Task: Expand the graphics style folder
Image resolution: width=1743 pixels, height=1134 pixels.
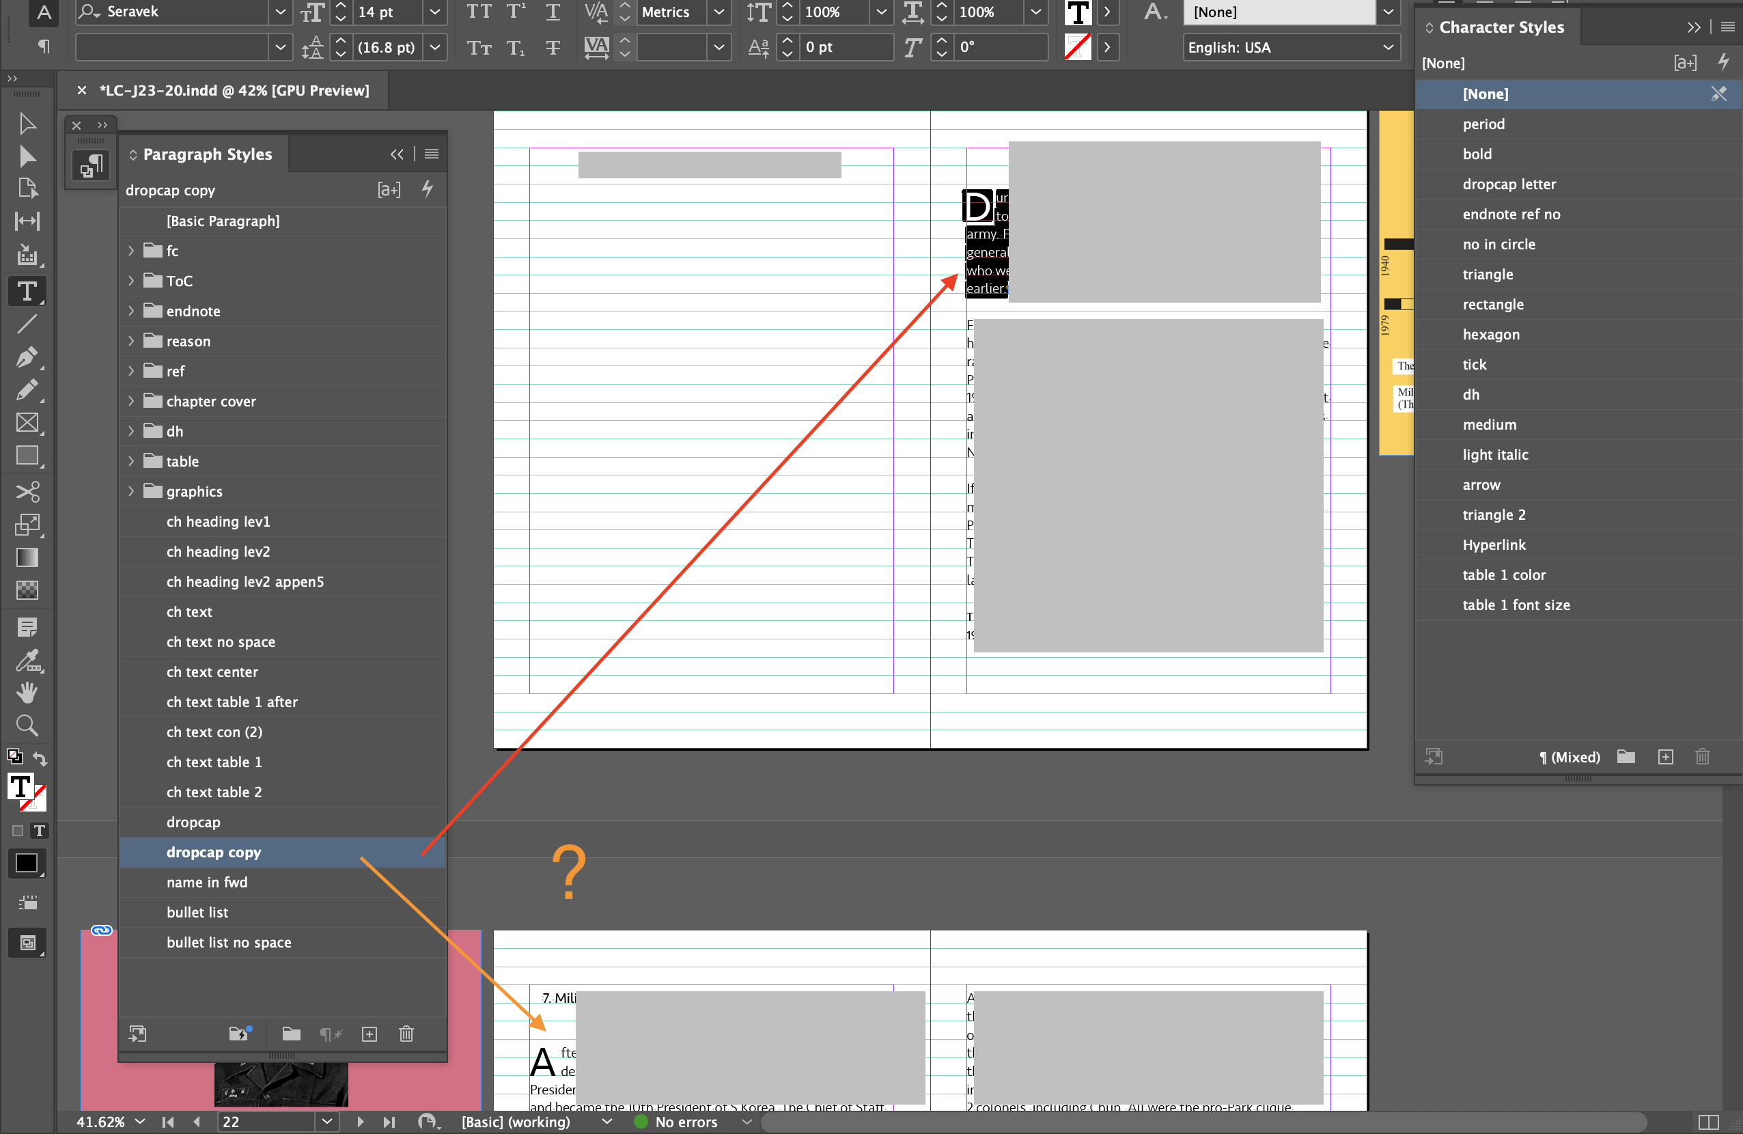Action: point(131,492)
